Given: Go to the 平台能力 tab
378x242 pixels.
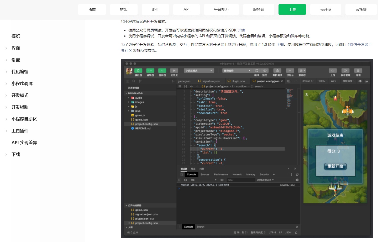Looking at the screenshot, I should point(221,9).
